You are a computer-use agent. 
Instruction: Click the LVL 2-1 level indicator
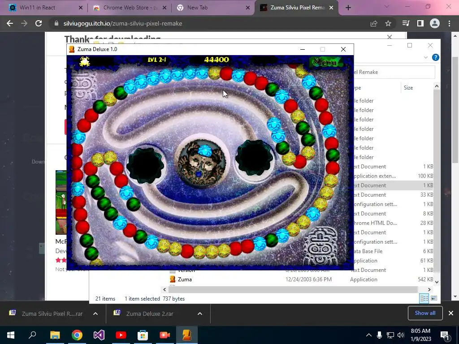pos(157,60)
